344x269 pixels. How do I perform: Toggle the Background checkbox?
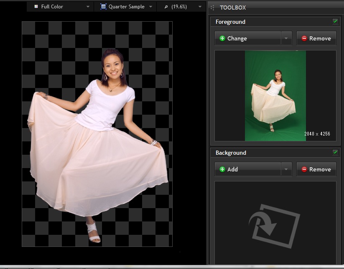click(335, 152)
